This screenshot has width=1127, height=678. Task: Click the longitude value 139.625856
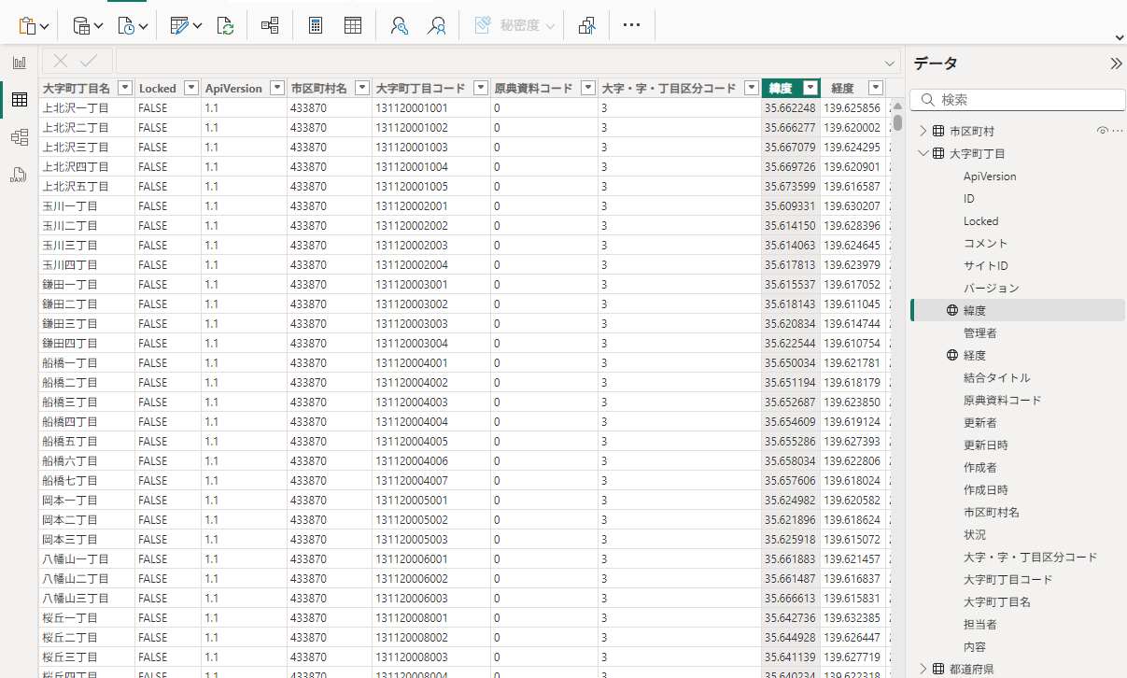[852, 108]
